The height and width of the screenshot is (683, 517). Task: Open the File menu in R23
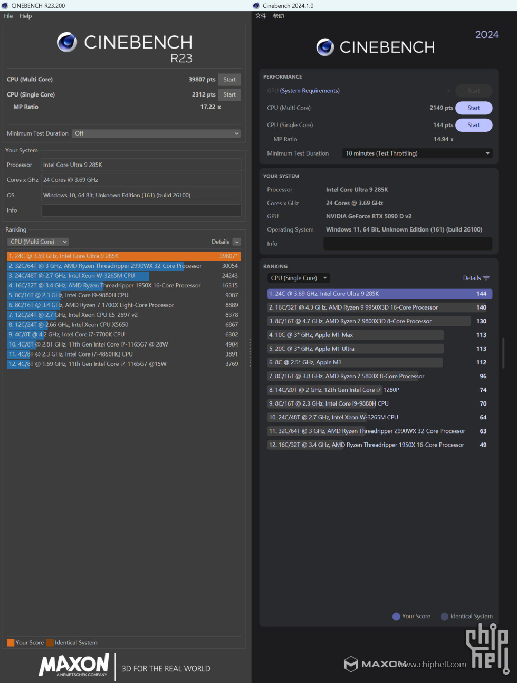tap(8, 16)
